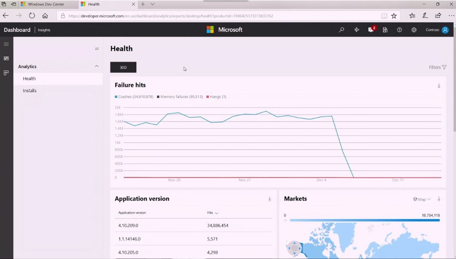
Task: Click the third left rail icon
Action: tap(6, 73)
